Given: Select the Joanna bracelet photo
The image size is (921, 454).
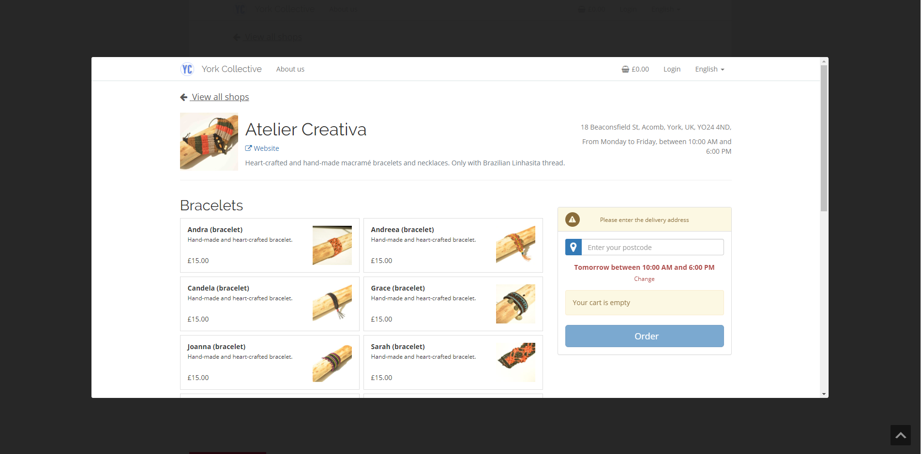Looking at the screenshot, I should point(332,362).
